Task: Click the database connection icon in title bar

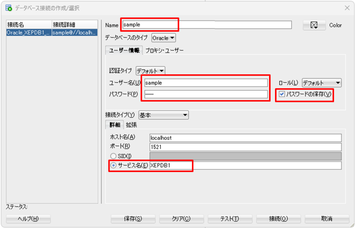Action: [x=9, y=8]
